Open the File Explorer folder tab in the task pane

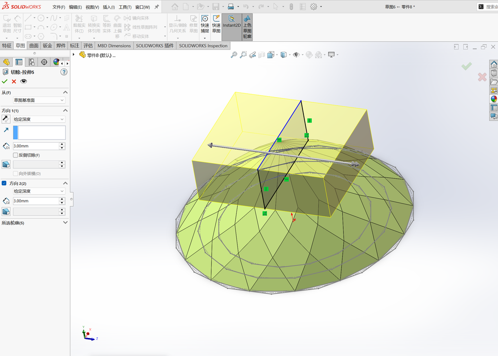point(494,82)
